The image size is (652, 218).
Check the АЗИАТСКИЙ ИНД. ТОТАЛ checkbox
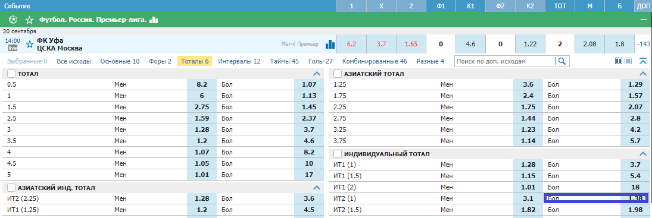coord(11,188)
